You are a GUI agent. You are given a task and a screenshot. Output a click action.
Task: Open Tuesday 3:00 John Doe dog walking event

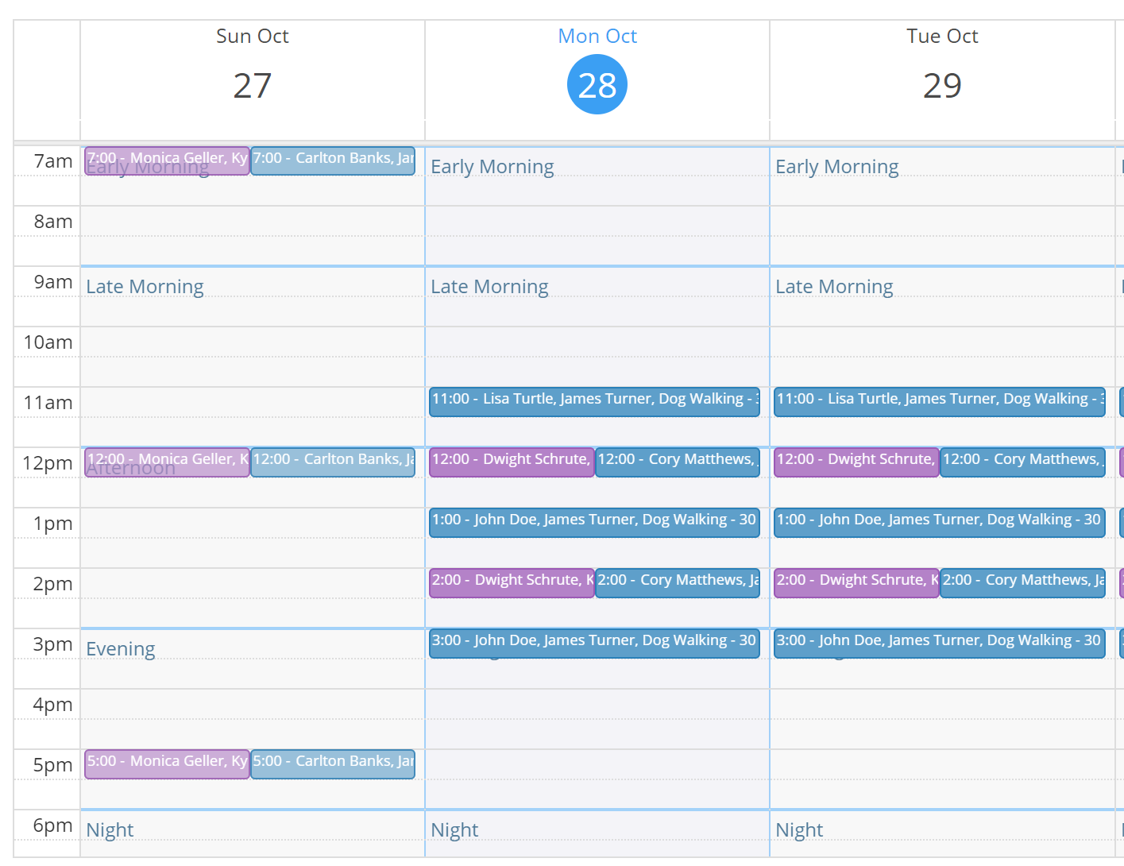pyautogui.click(x=939, y=644)
